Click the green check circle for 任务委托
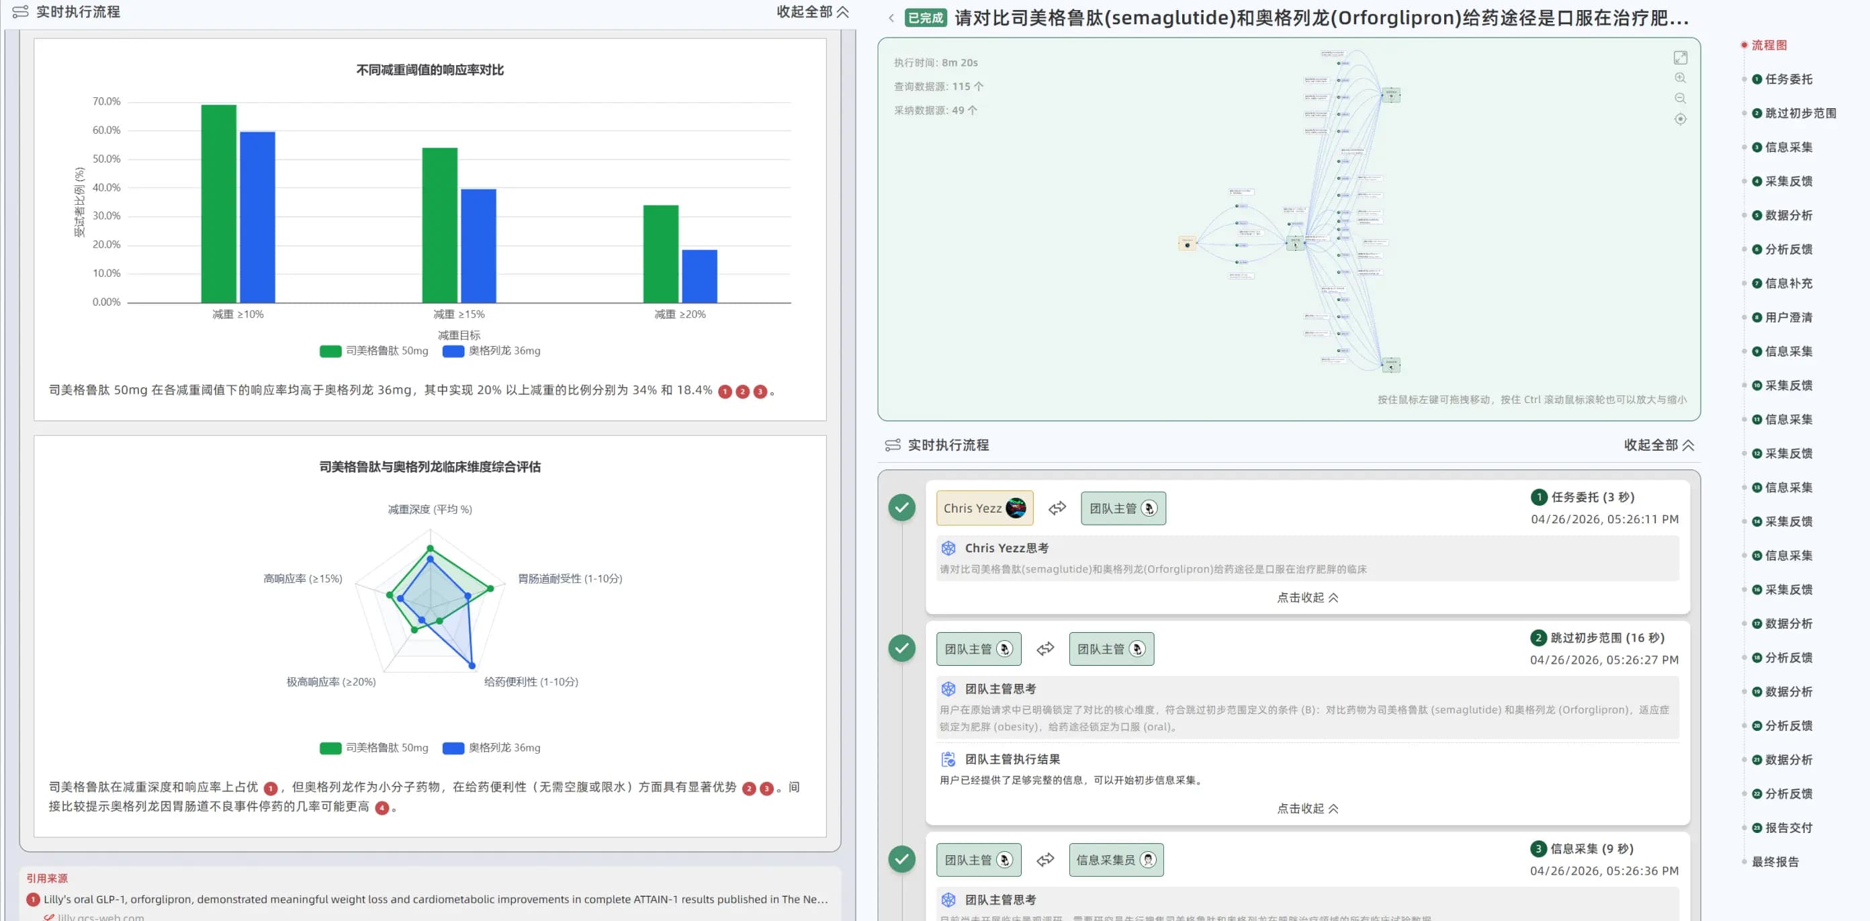This screenshot has height=921, width=1870. pyautogui.click(x=901, y=508)
